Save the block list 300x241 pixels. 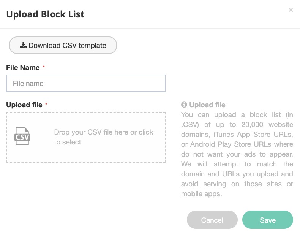click(x=267, y=220)
